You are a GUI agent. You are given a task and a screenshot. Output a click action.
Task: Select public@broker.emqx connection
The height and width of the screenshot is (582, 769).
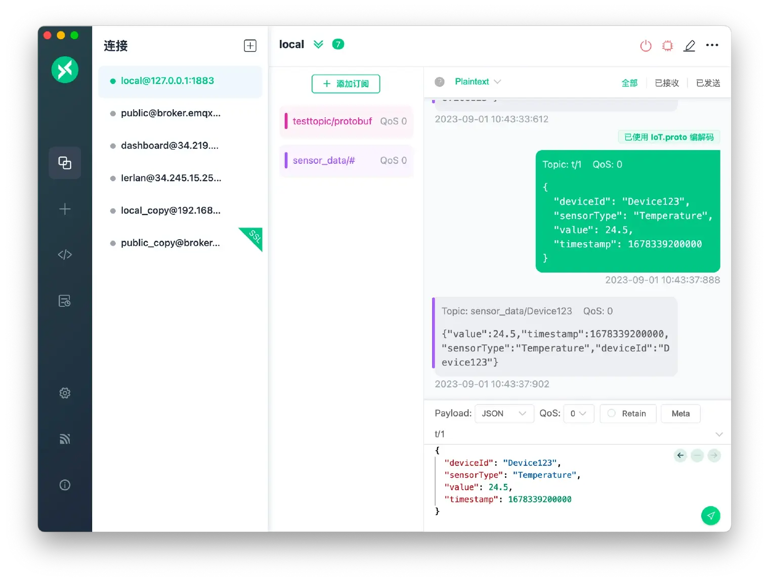[x=180, y=113]
